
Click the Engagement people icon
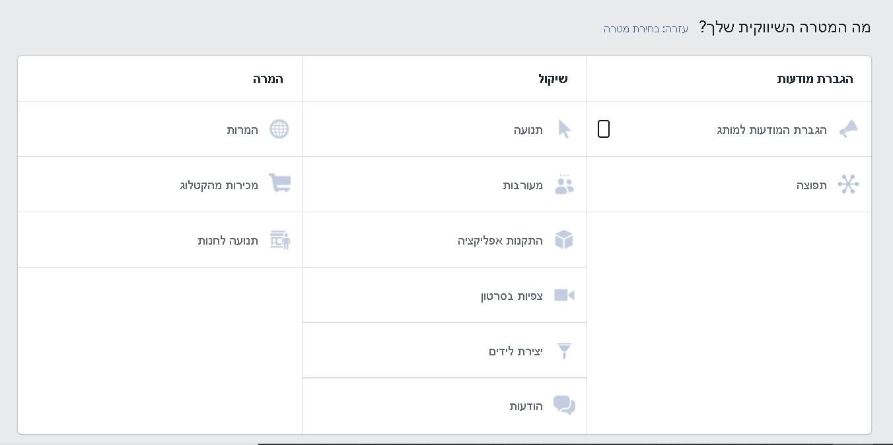tap(564, 185)
